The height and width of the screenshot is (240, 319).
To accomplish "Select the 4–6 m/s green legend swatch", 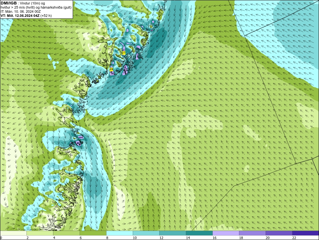I will point(66,233).
